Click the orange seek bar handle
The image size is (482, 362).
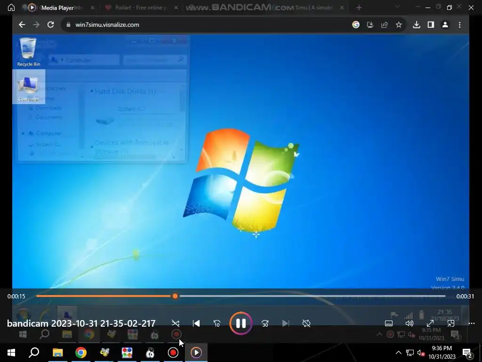[175, 296]
